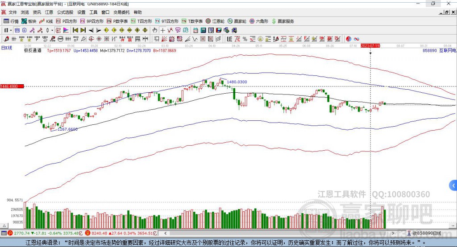Open the 文件 menu

click(12, 12)
